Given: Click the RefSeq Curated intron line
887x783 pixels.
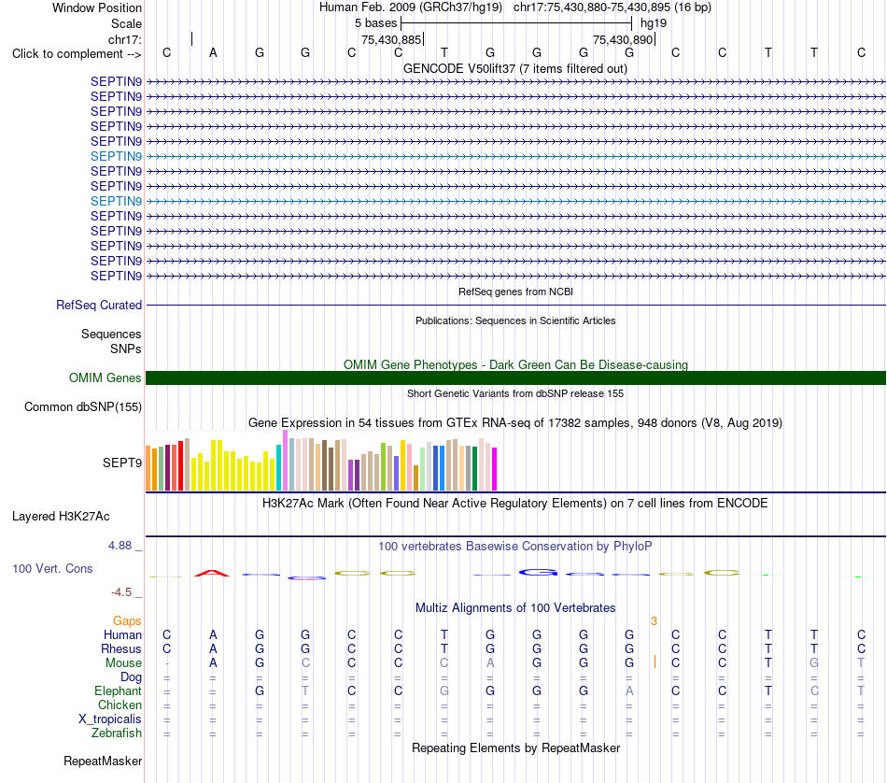Looking at the screenshot, I should tap(515, 306).
